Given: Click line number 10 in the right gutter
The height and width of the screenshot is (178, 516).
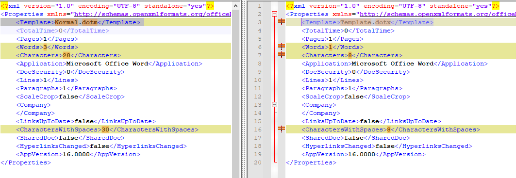Looking at the screenshot, I should pyautogui.click(x=258, y=80).
